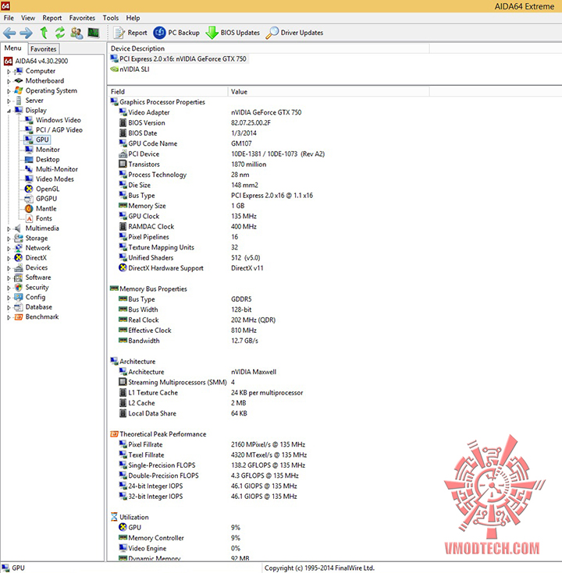Viewport: 562px width, 573px height.
Task: Open the Tools menu
Action: coord(111,18)
